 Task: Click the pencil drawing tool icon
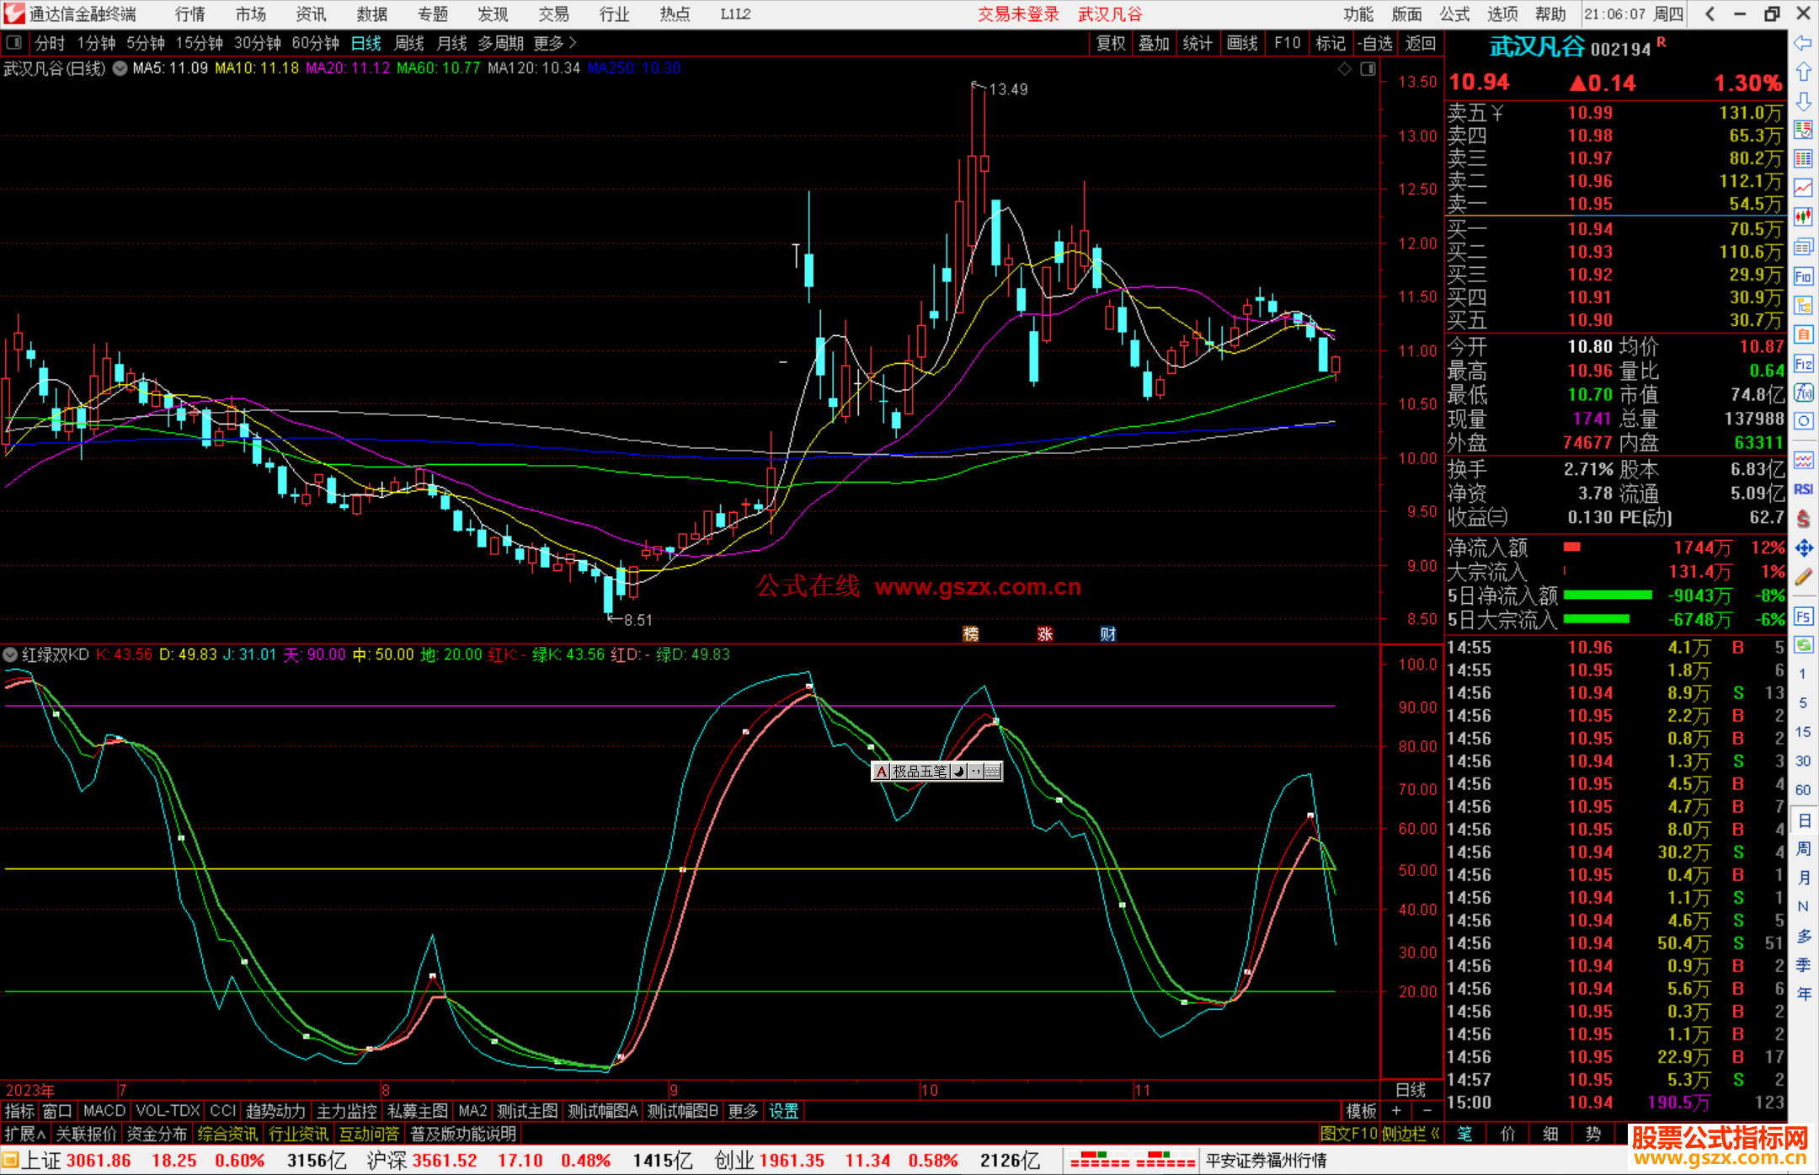click(1803, 578)
